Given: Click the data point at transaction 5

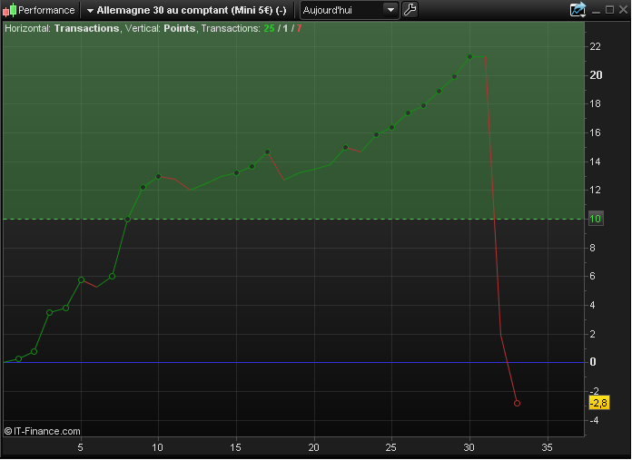Looking at the screenshot, I should 81,280.
